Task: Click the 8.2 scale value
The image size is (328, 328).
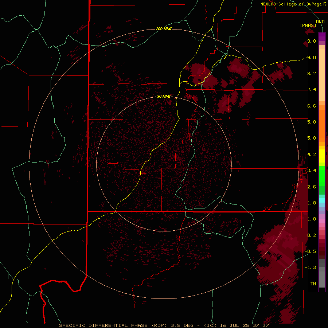Action: [x=312, y=73]
